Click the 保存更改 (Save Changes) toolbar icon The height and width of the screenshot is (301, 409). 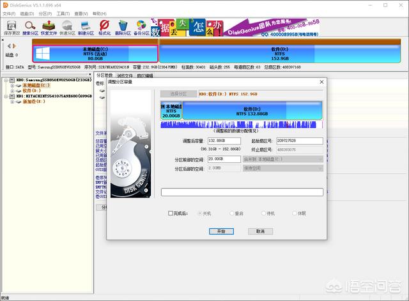(11, 26)
